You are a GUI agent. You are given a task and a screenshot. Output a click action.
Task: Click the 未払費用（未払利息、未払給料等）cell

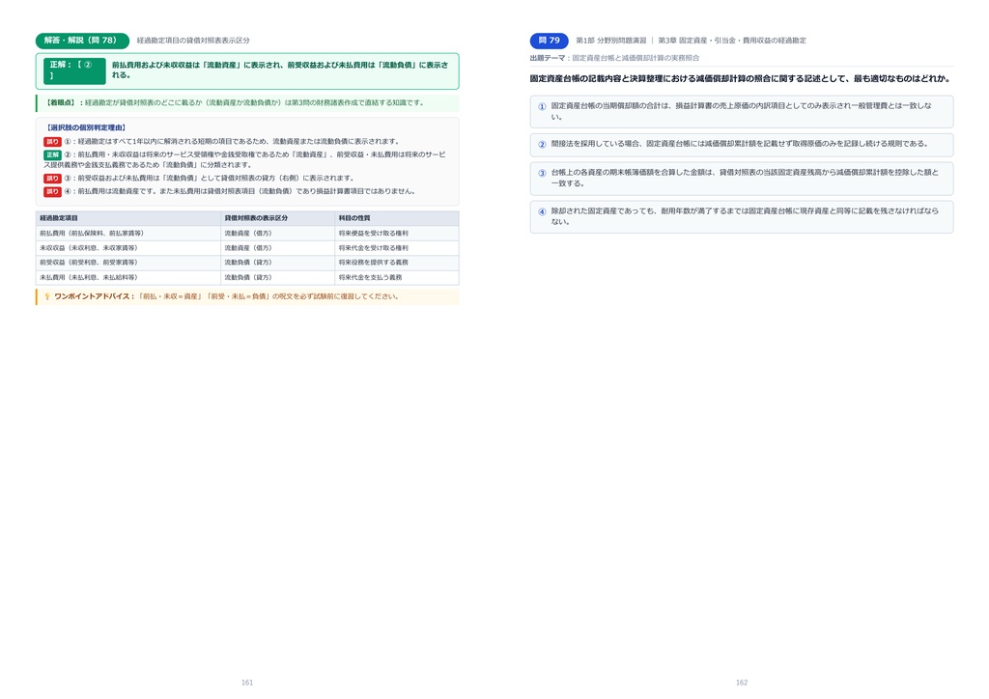(128, 277)
